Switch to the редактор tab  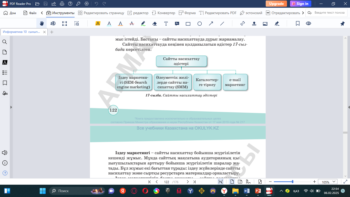(x=138, y=13)
